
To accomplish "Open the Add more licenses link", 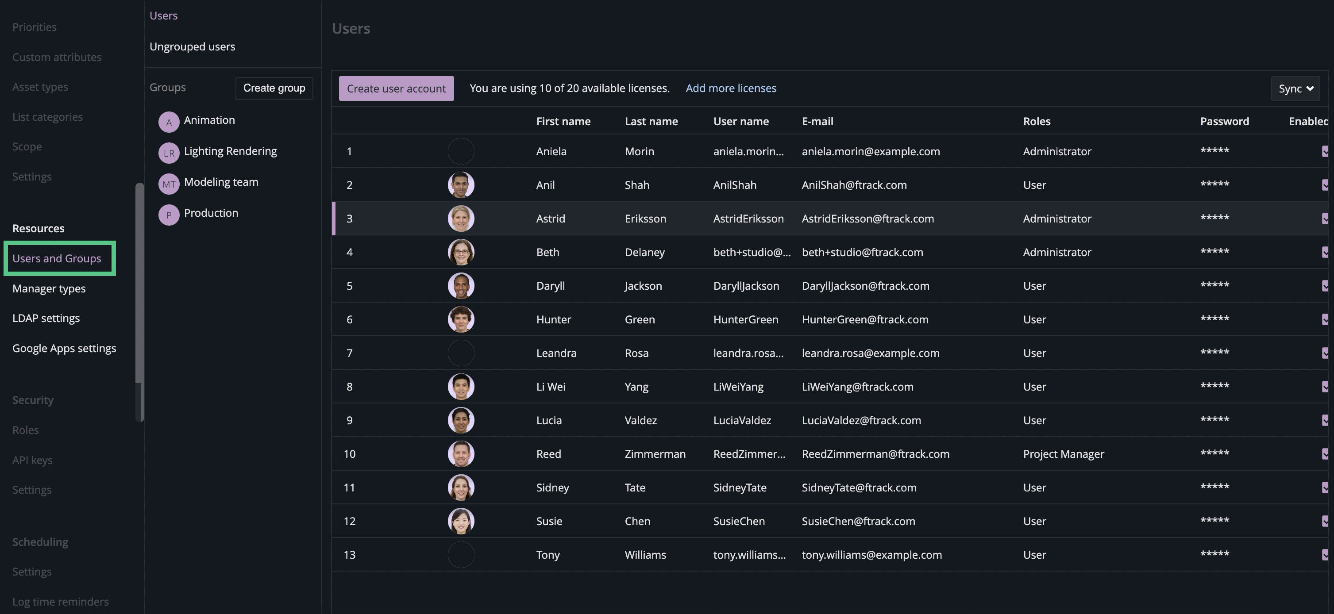I will point(731,88).
